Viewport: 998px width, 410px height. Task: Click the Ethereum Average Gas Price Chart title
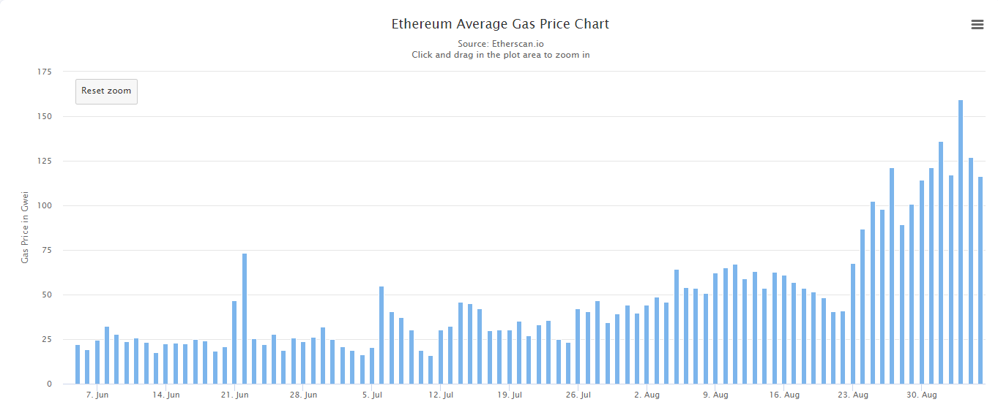click(x=500, y=24)
